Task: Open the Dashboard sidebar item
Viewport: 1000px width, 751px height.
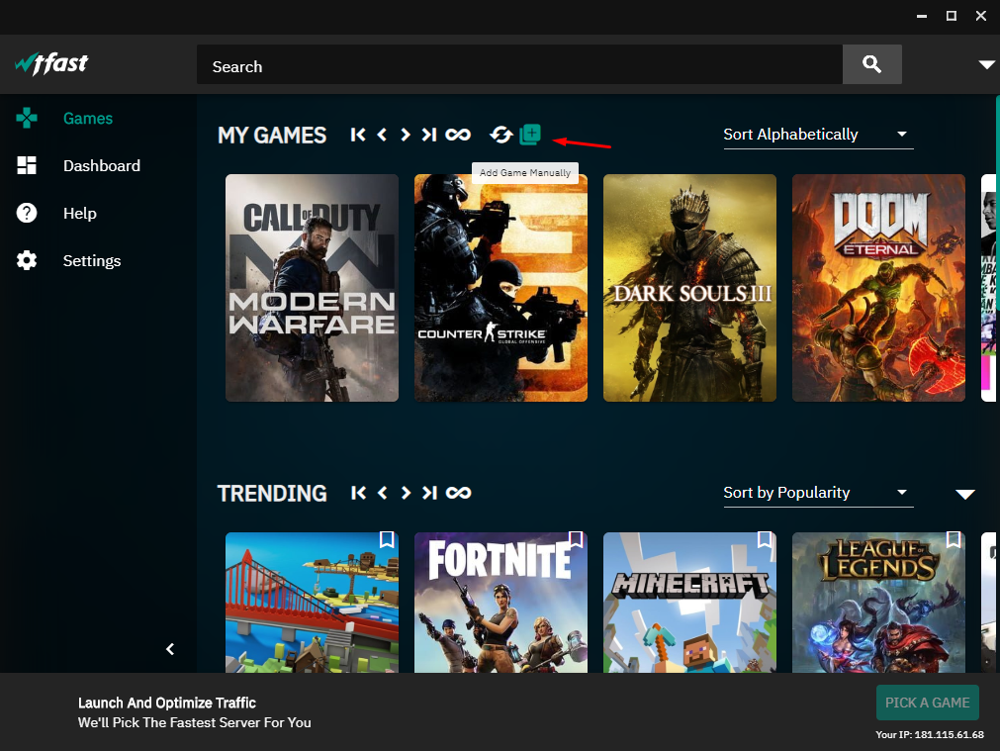Action: point(101,165)
